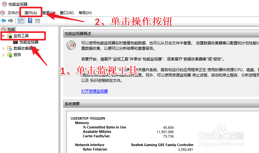Click the \\DESKTOP-7OGQ20V computer name
The height and width of the screenshot is (153, 259).
pos(88,118)
